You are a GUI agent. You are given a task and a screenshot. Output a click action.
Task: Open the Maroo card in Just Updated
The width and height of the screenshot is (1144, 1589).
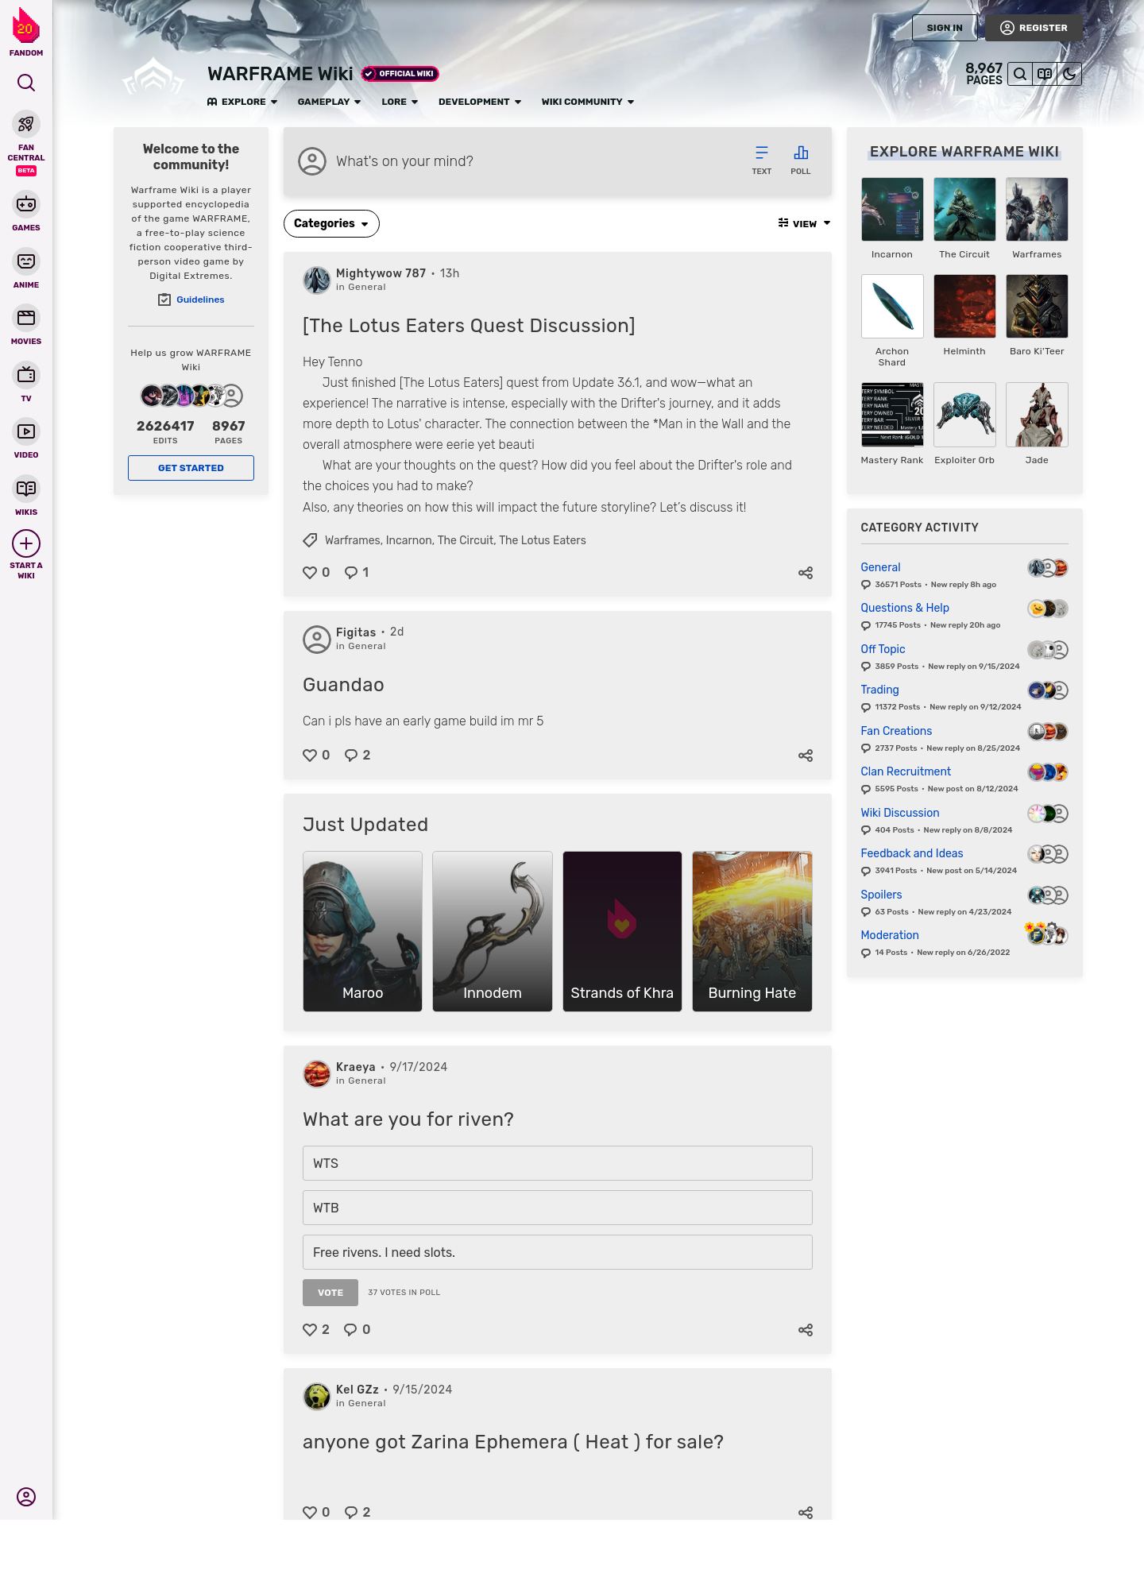(362, 931)
